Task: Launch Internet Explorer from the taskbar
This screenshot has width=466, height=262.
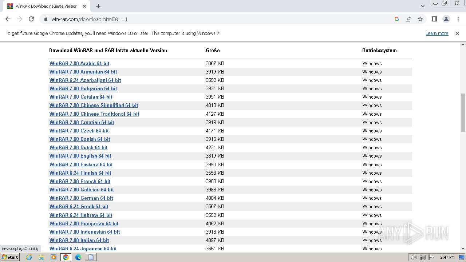Action: tap(29, 257)
